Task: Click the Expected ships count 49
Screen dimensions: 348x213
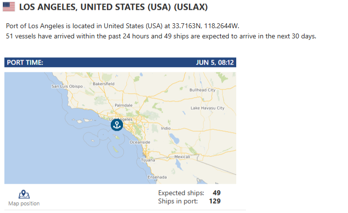Action: click(217, 193)
